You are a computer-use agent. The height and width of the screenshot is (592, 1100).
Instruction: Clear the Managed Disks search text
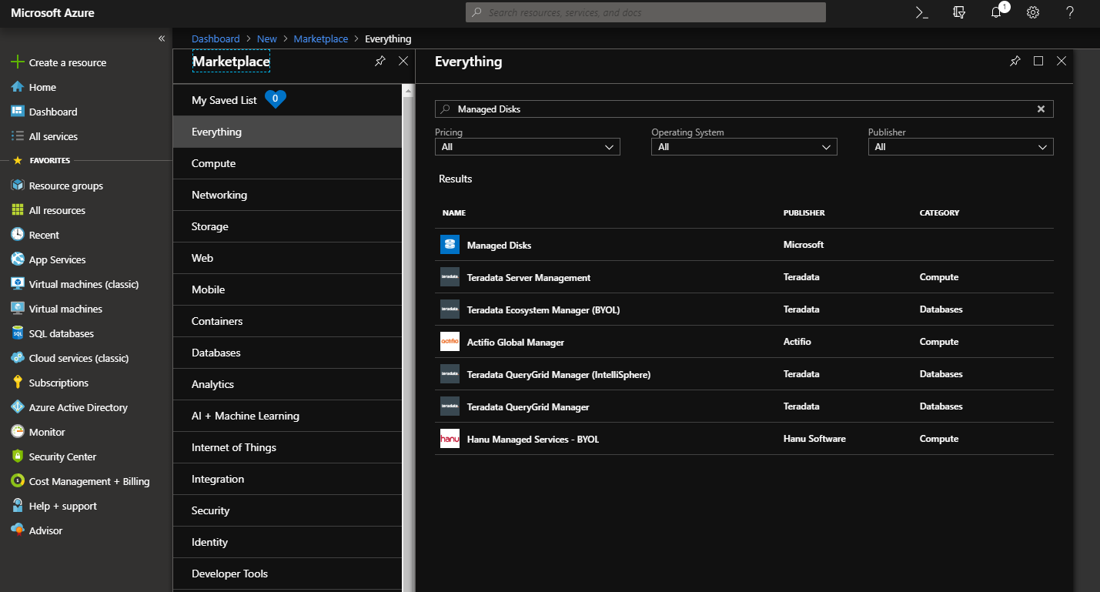pos(1041,109)
